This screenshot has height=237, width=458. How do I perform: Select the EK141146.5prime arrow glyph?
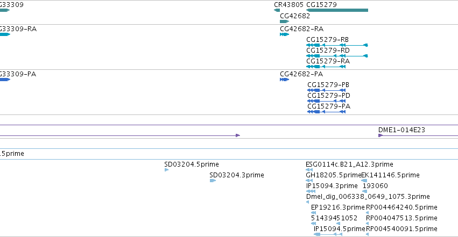coord(364,181)
